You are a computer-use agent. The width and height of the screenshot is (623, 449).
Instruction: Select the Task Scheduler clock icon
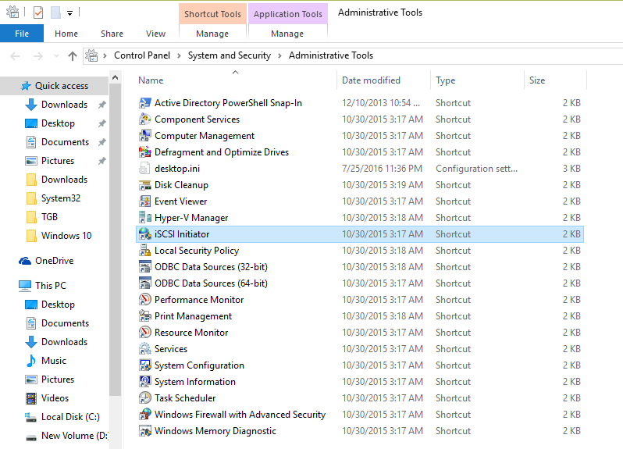[x=144, y=397]
